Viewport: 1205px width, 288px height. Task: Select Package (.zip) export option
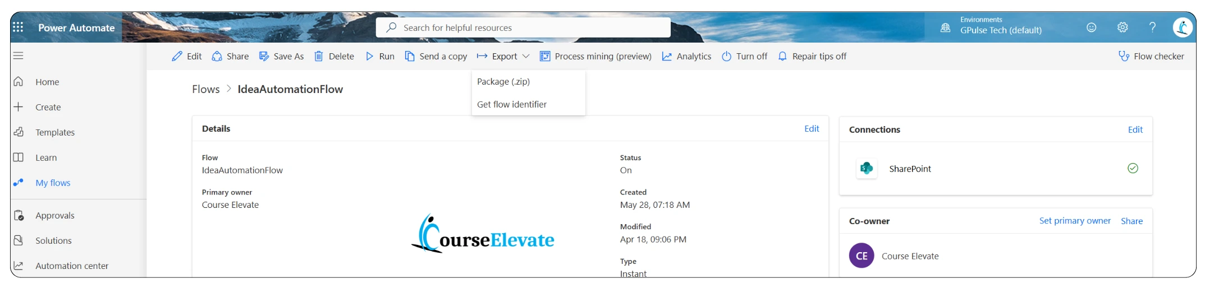point(528,81)
